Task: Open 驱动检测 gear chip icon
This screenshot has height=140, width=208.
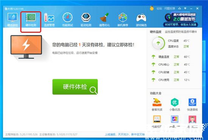Action: click(86, 20)
